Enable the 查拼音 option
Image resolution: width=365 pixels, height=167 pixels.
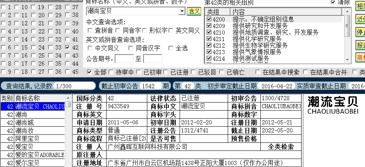tap(90, 30)
